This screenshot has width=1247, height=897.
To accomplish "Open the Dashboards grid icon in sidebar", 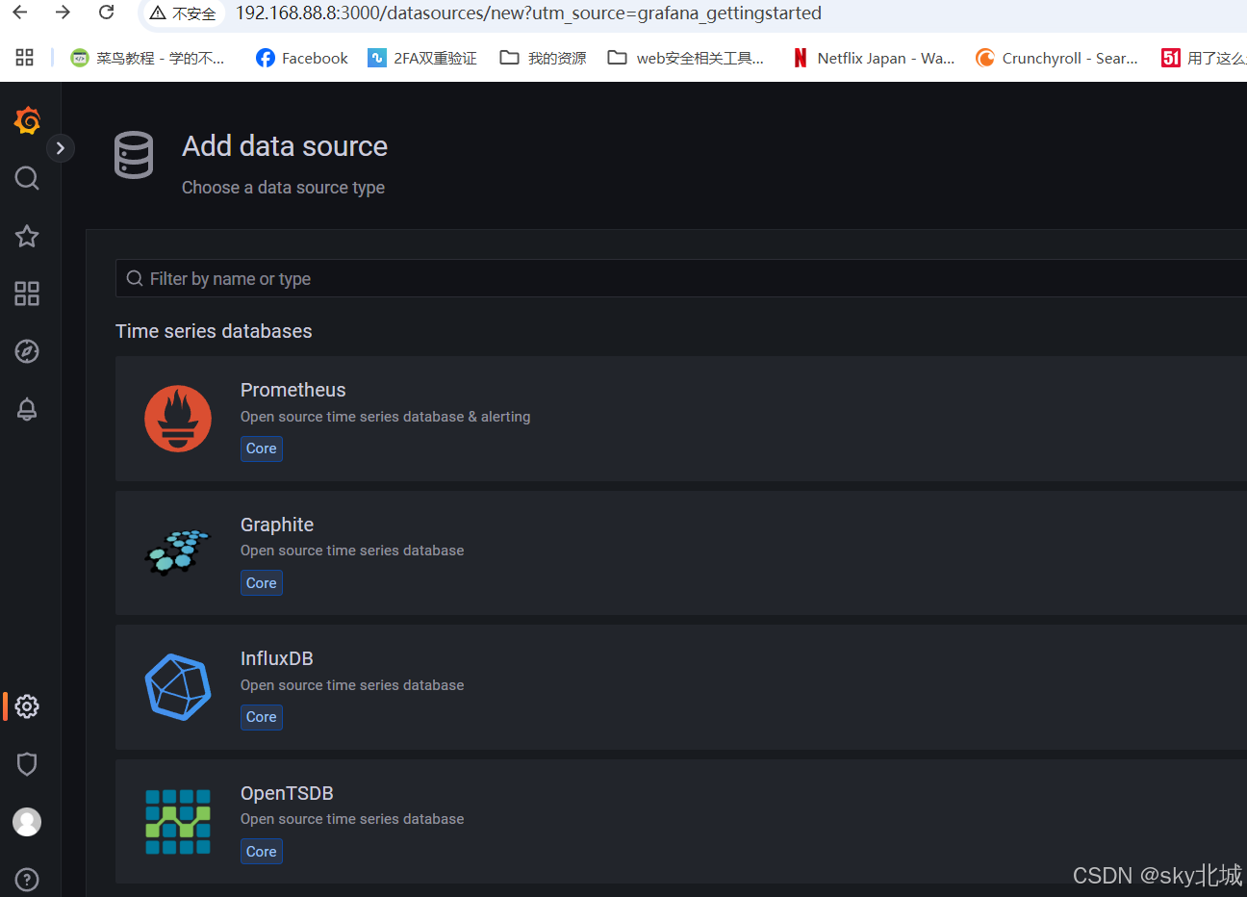I will (27, 294).
